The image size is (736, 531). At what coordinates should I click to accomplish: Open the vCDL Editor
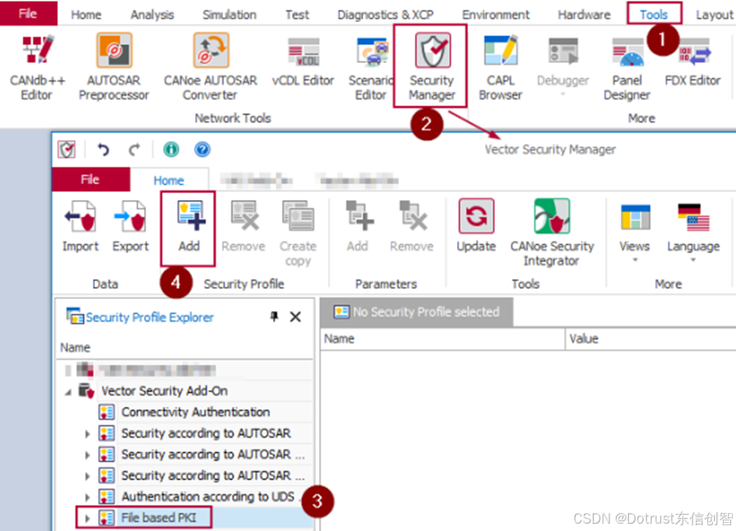pyautogui.click(x=303, y=63)
